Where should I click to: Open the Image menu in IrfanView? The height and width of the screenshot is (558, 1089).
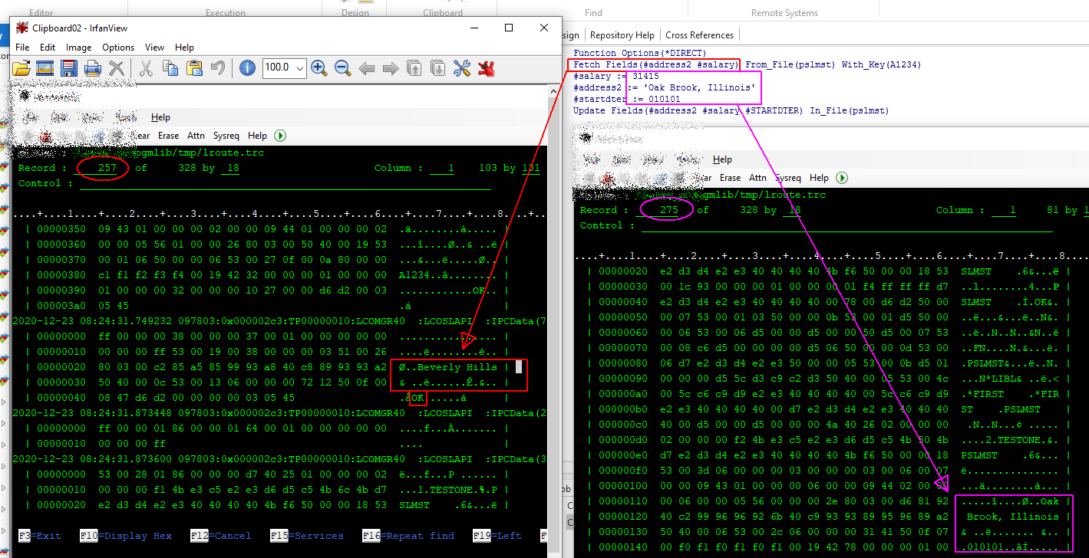coord(79,48)
